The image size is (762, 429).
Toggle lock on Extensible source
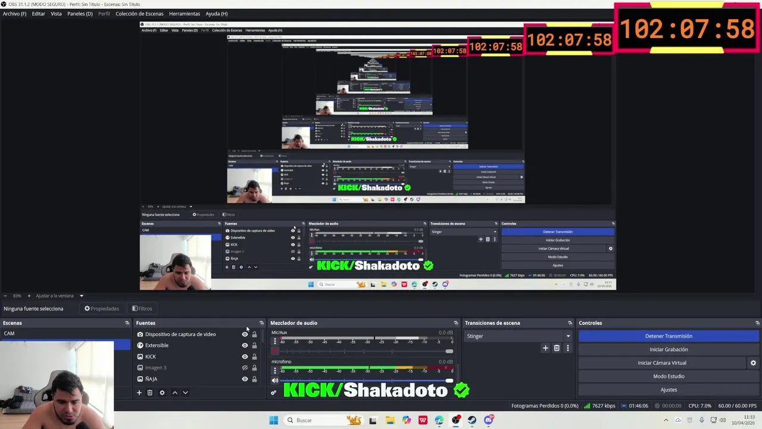[254, 346]
